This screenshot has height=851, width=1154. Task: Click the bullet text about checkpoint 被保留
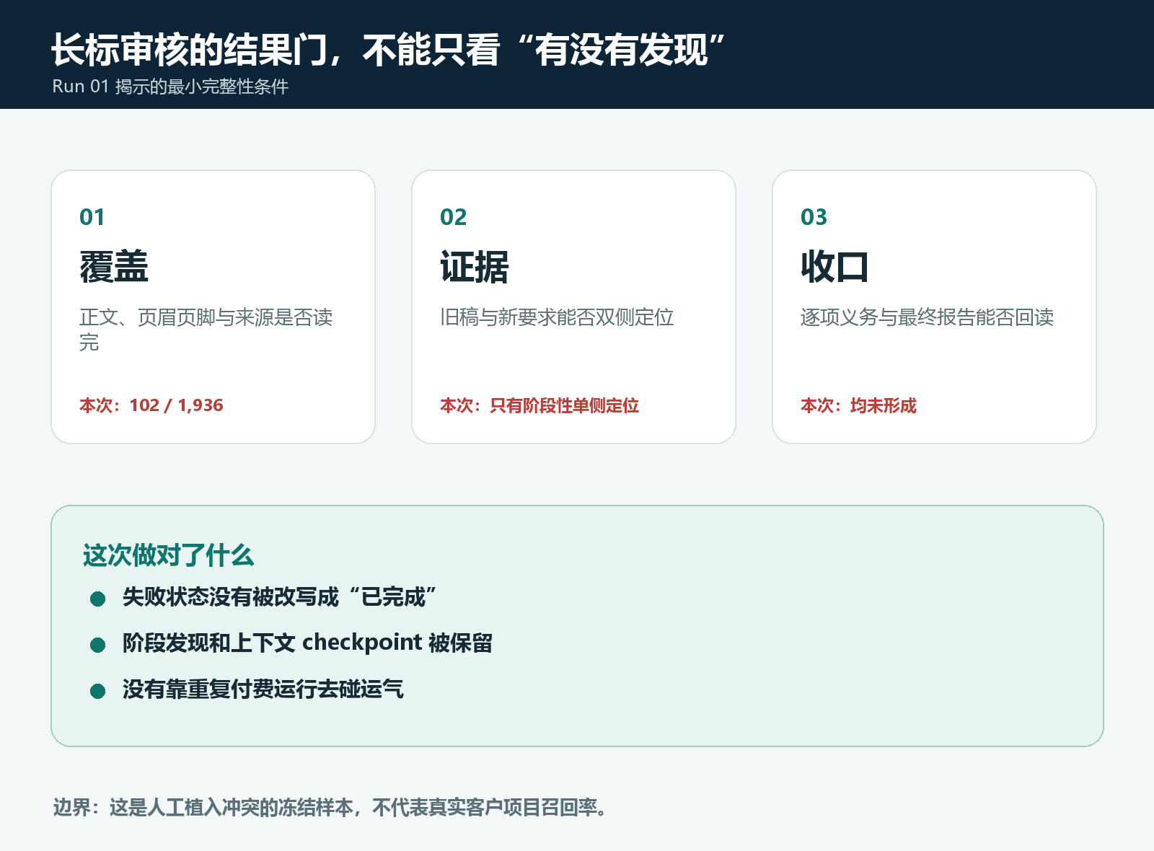point(307,643)
